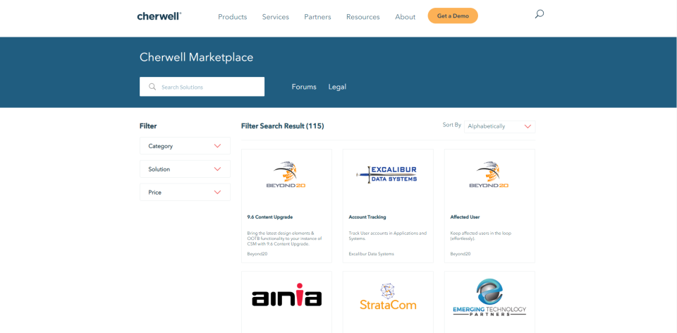Open the Partners menu
The width and height of the screenshot is (677, 333).
pos(317,17)
